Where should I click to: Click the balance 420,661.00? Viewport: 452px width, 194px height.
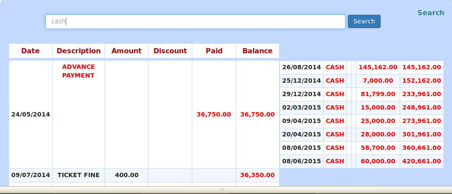(x=422, y=161)
